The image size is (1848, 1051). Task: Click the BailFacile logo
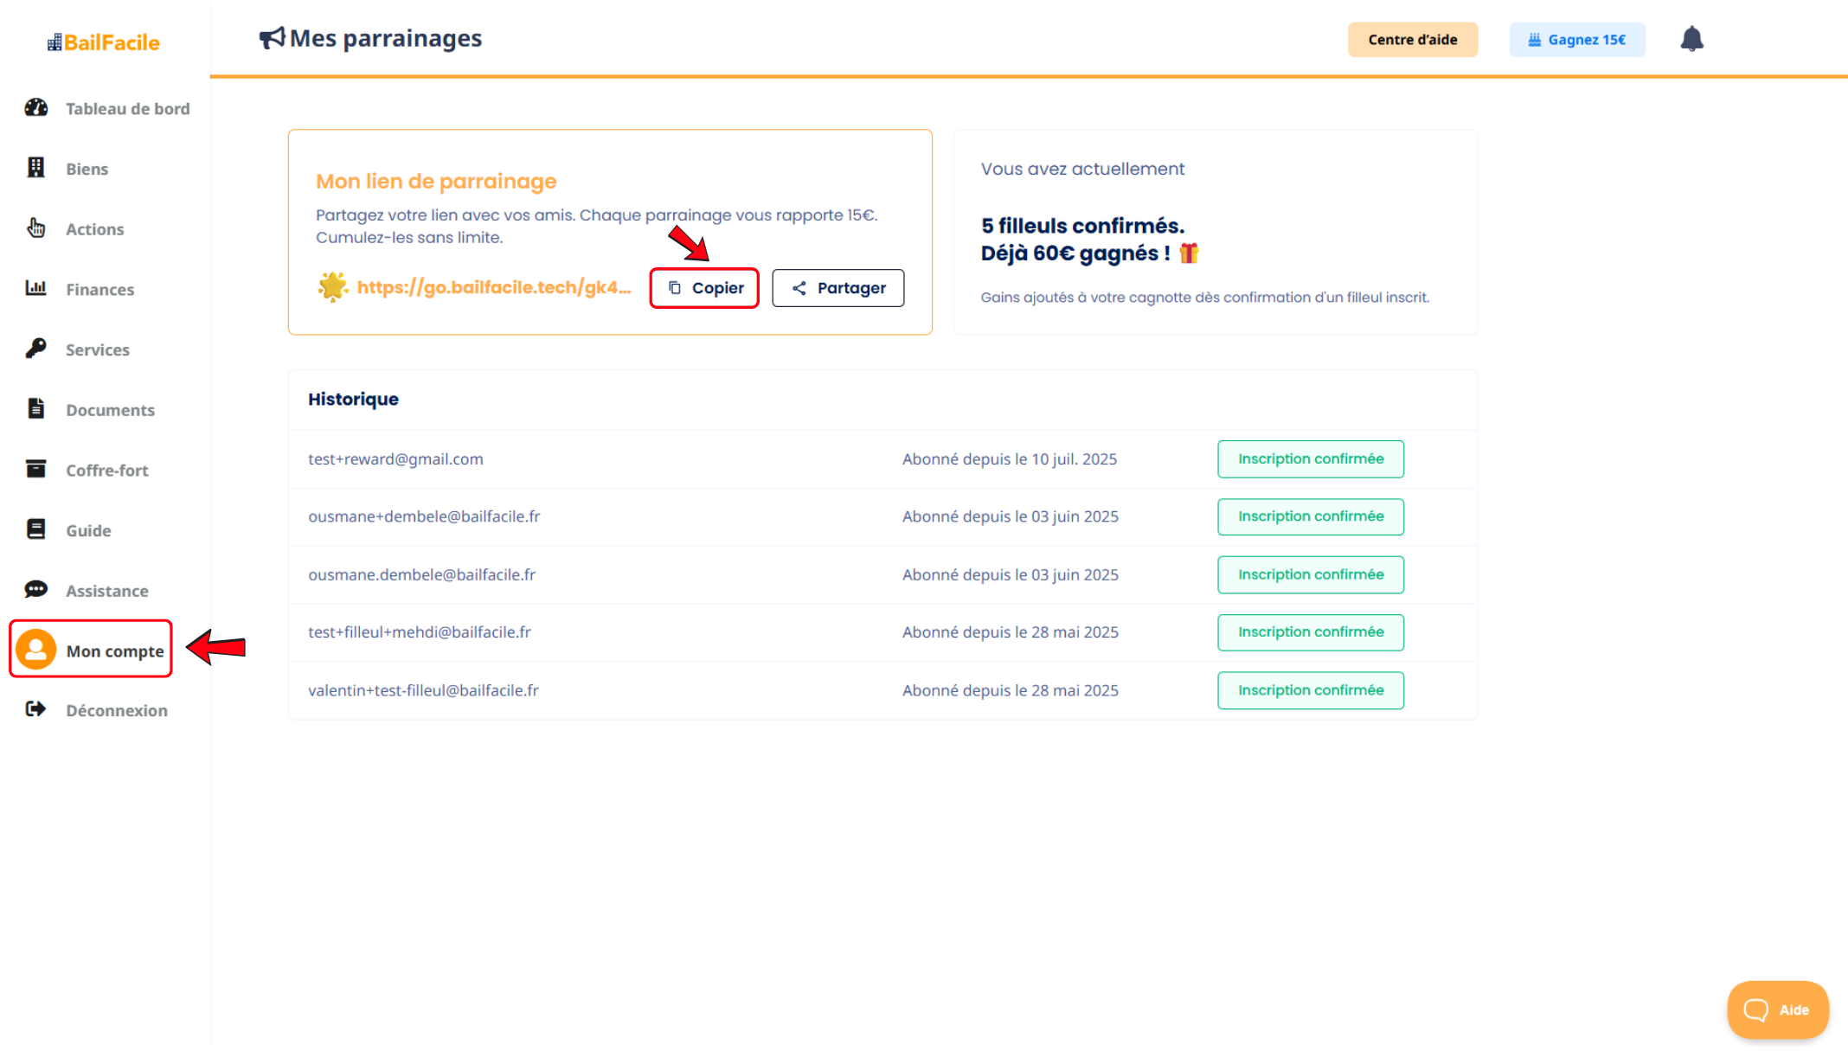point(104,42)
